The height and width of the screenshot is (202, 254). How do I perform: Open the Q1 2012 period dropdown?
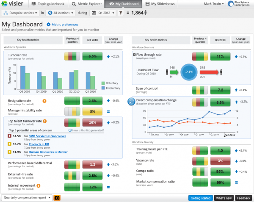[x=103, y=13]
